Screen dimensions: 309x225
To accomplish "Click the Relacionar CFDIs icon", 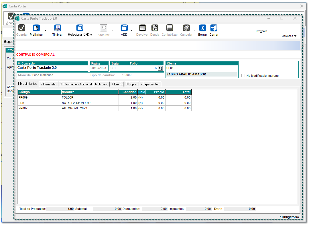I will [80, 28].
